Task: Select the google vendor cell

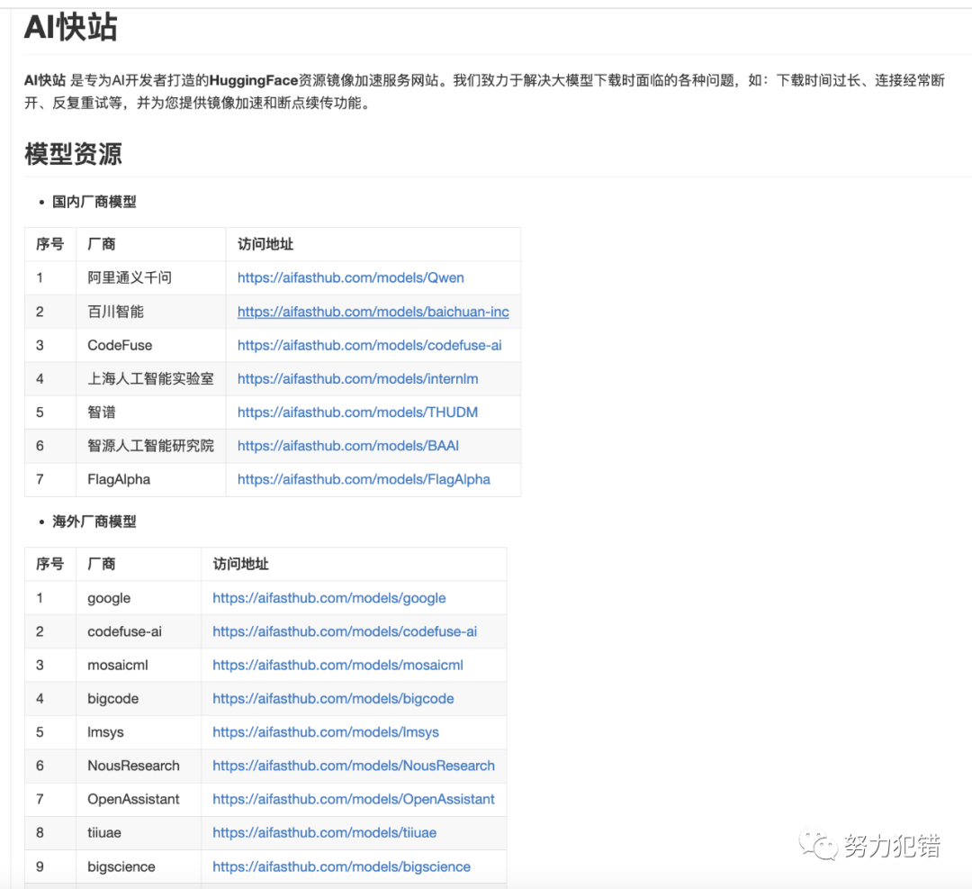Action: [x=139, y=598]
